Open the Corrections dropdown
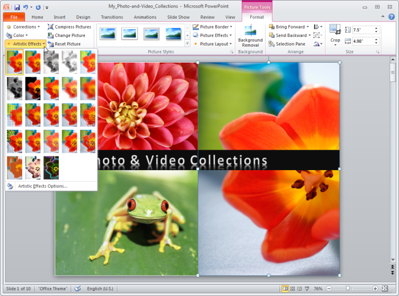Image resolution: width=399 pixels, height=296 pixels. tap(23, 27)
